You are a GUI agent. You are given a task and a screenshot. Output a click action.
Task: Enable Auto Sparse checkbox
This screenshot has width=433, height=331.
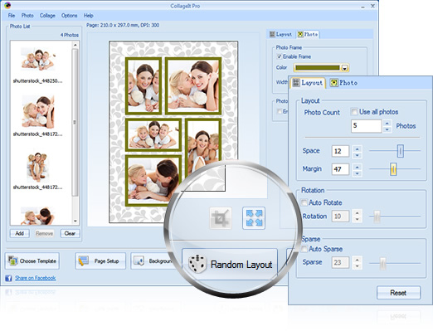[304, 249]
